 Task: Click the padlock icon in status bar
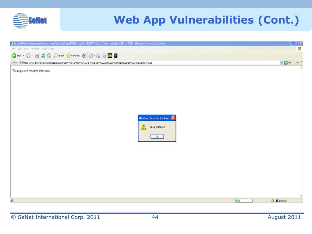click(273, 200)
